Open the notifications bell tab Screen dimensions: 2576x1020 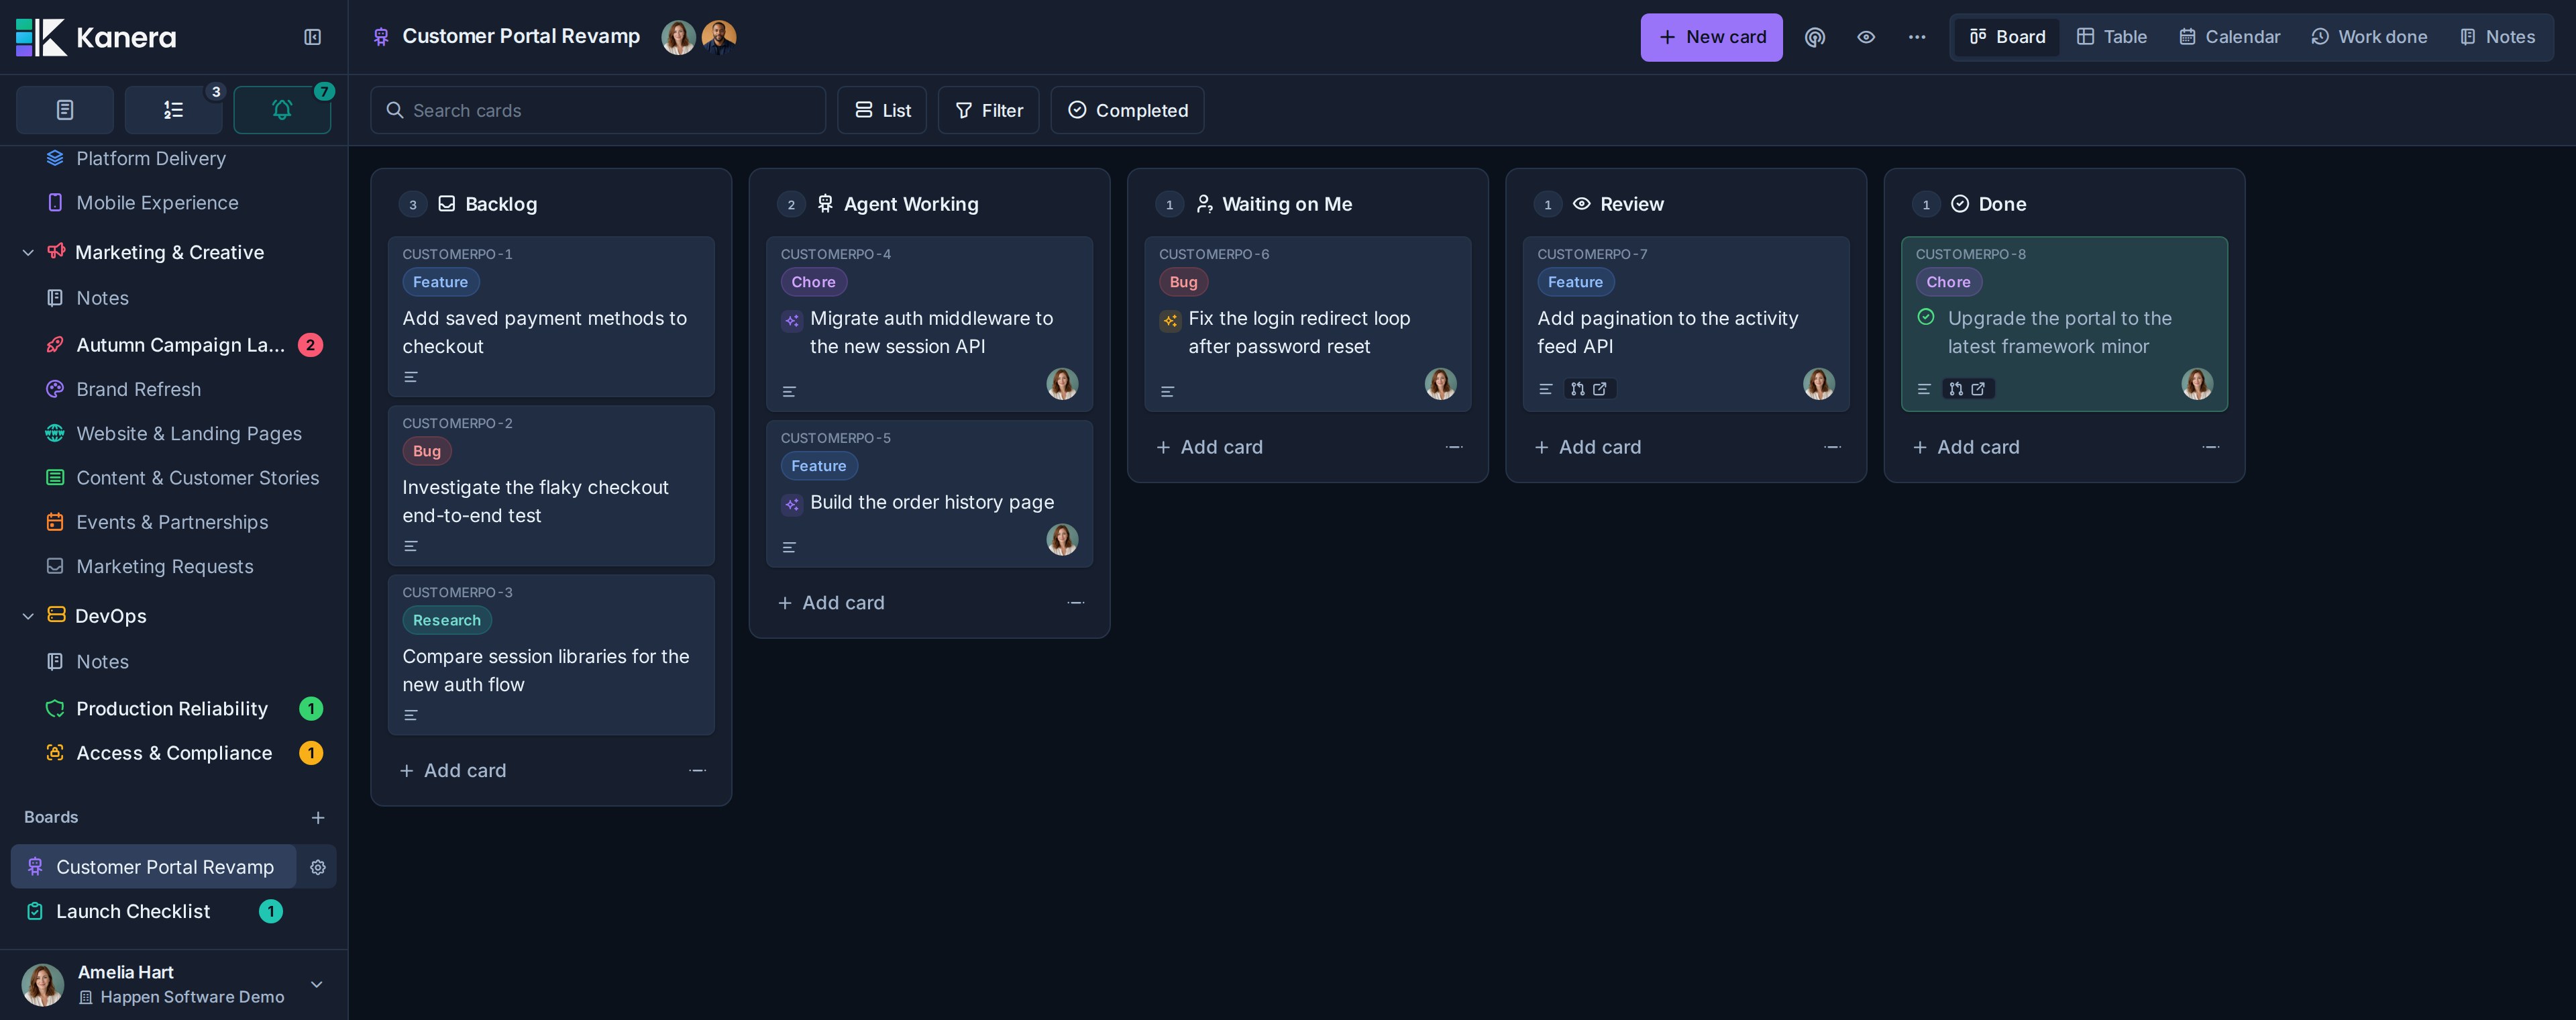coord(282,110)
